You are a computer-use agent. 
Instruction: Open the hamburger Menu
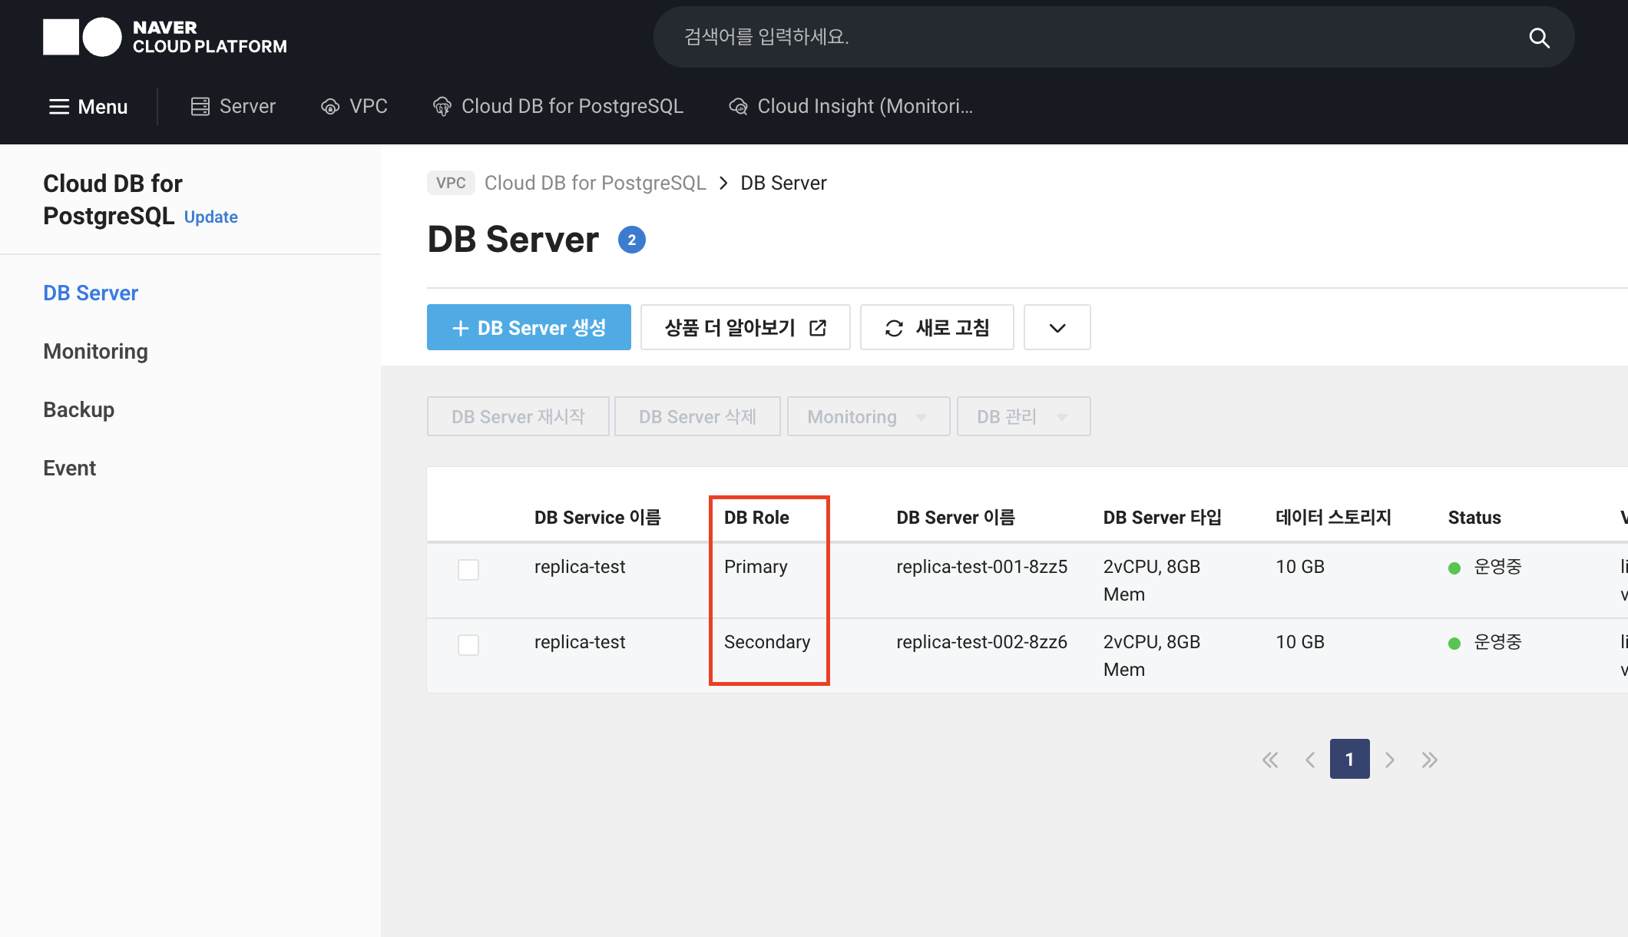88,107
